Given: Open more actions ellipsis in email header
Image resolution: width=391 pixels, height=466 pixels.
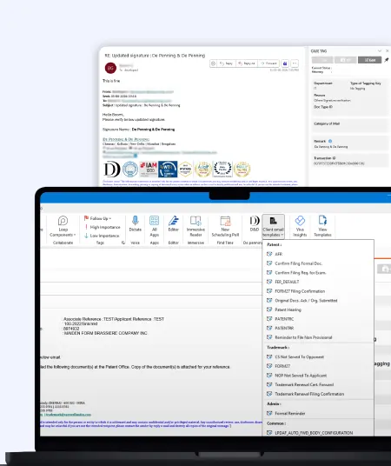Looking at the screenshot, I should coord(295,63).
